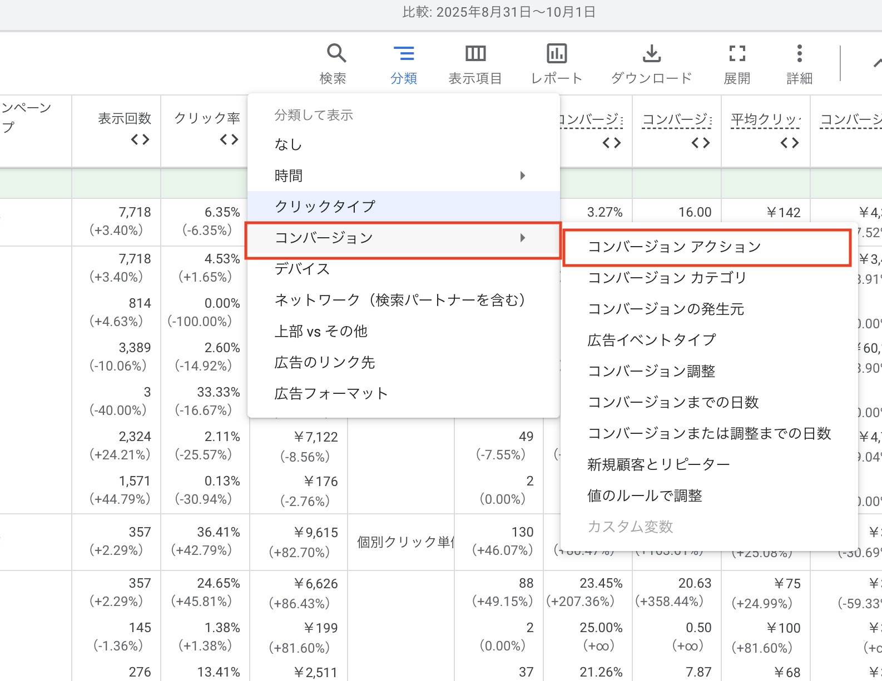Click the 展開 fullscreen icon

click(737, 54)
